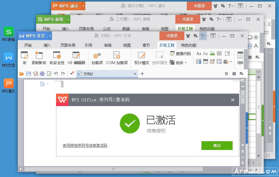Open skin shirt icon in WPS 表格 window

pyautogui.click(x=204, y=19)
